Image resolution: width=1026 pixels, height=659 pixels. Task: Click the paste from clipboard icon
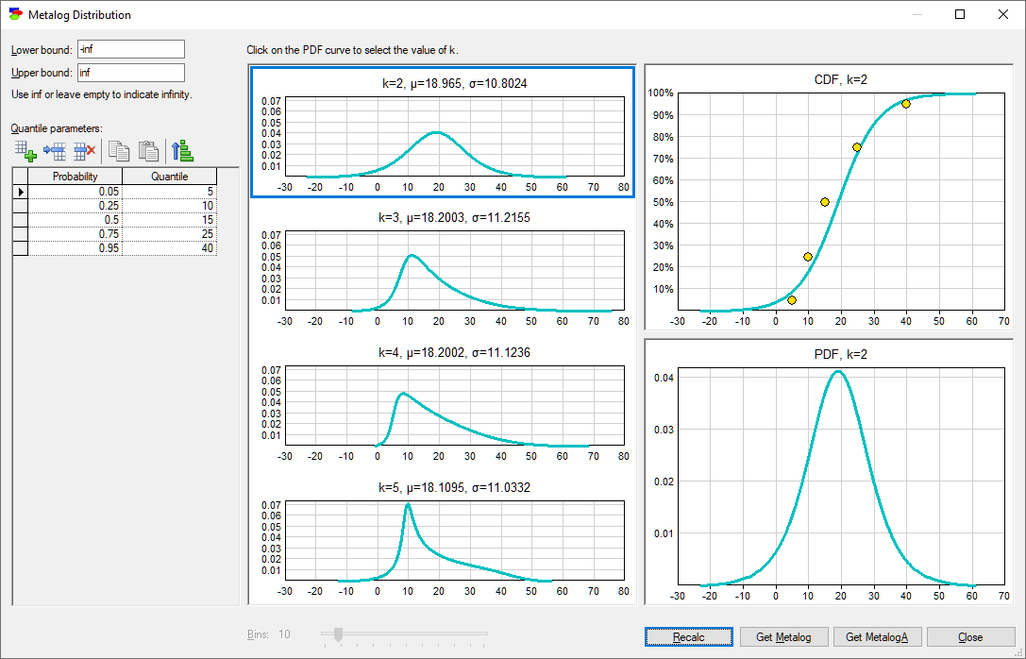(148, 151)
